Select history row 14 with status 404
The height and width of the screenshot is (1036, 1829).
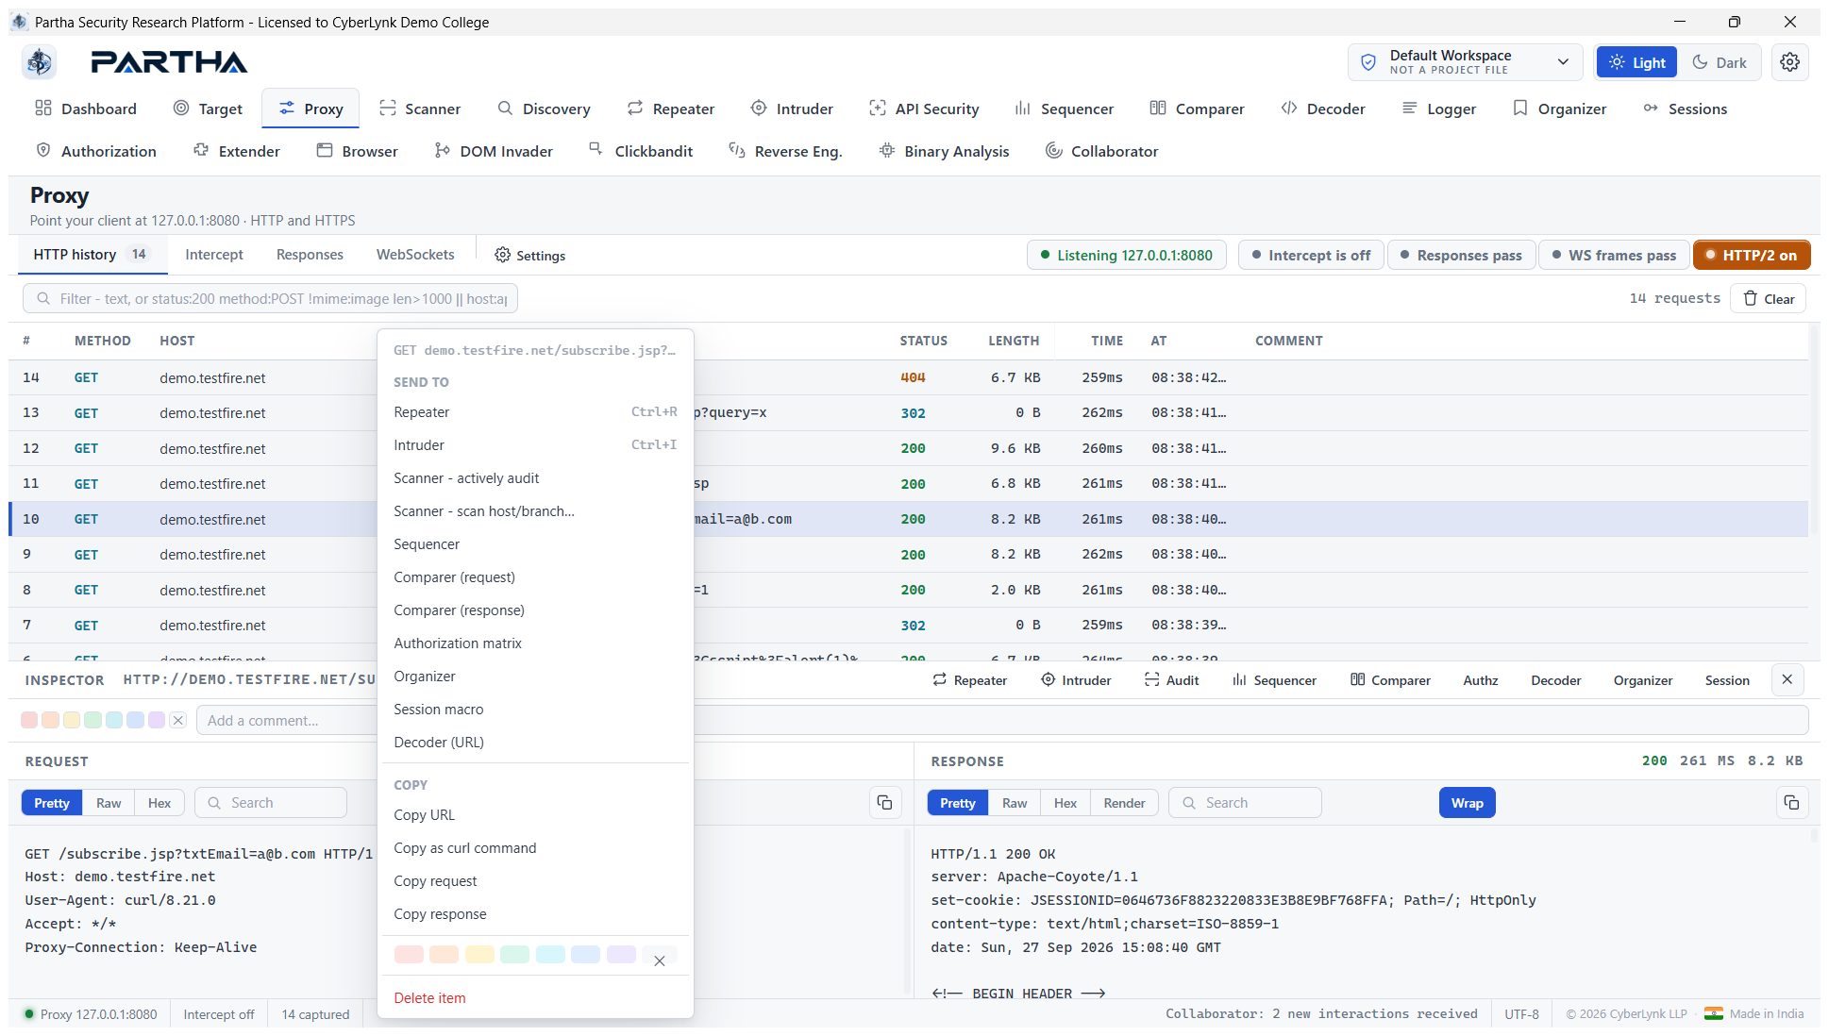[x=908, y=377]
